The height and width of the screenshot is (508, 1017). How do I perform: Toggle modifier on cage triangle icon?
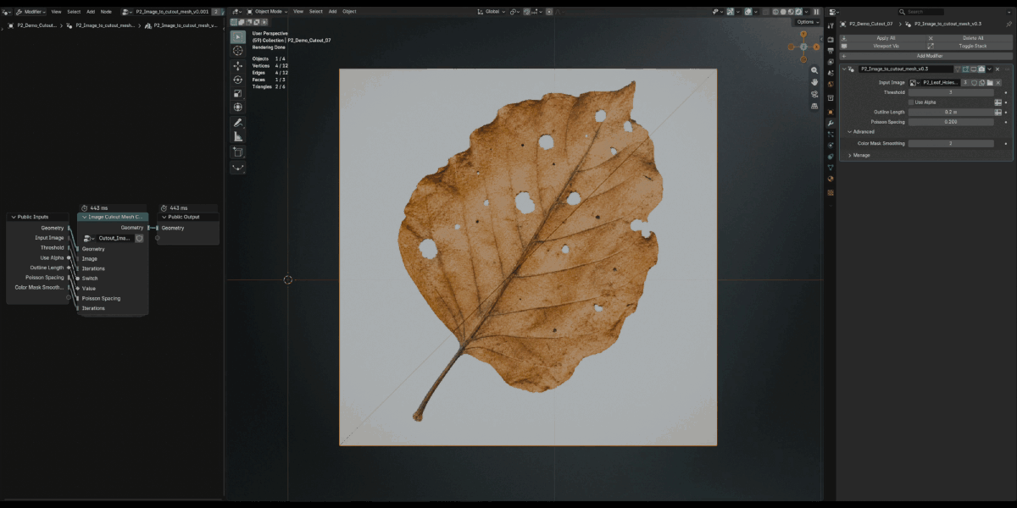click(x=957, y=69)
